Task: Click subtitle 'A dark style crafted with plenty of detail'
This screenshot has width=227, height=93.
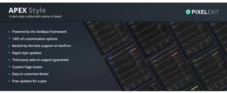Action: click(x=35, y=17)
